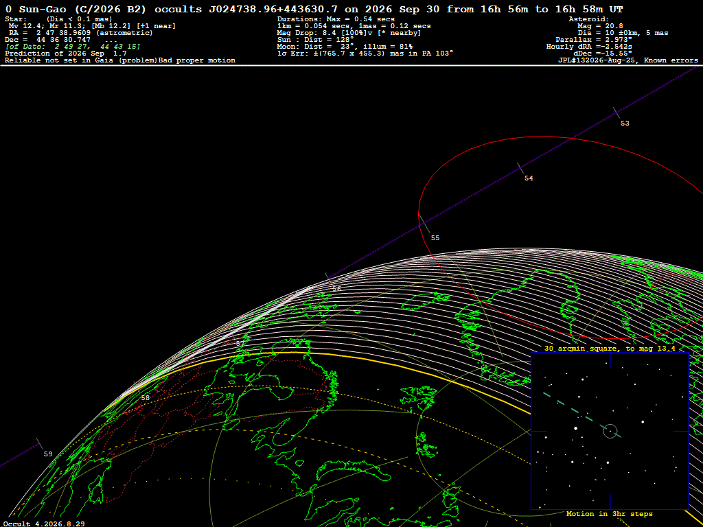Click the star chart inset thumbnail
This screenshot has width=703, height=527.
click(610, 431)
